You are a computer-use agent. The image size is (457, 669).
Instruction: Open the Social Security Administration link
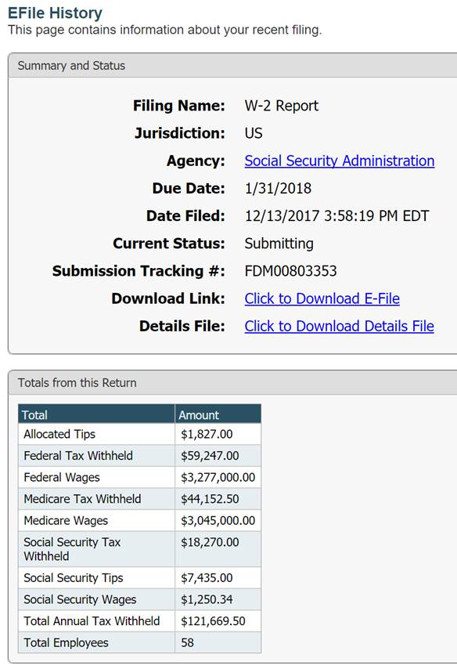tap(340, 161)
